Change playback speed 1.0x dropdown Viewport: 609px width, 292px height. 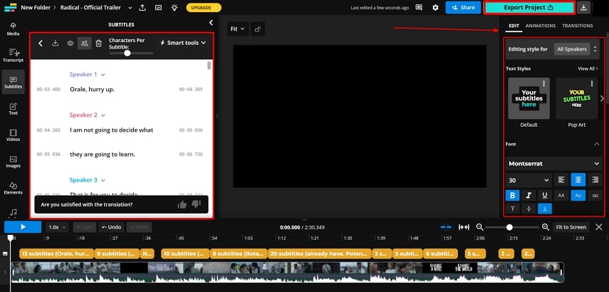click(x=57, y=227)
